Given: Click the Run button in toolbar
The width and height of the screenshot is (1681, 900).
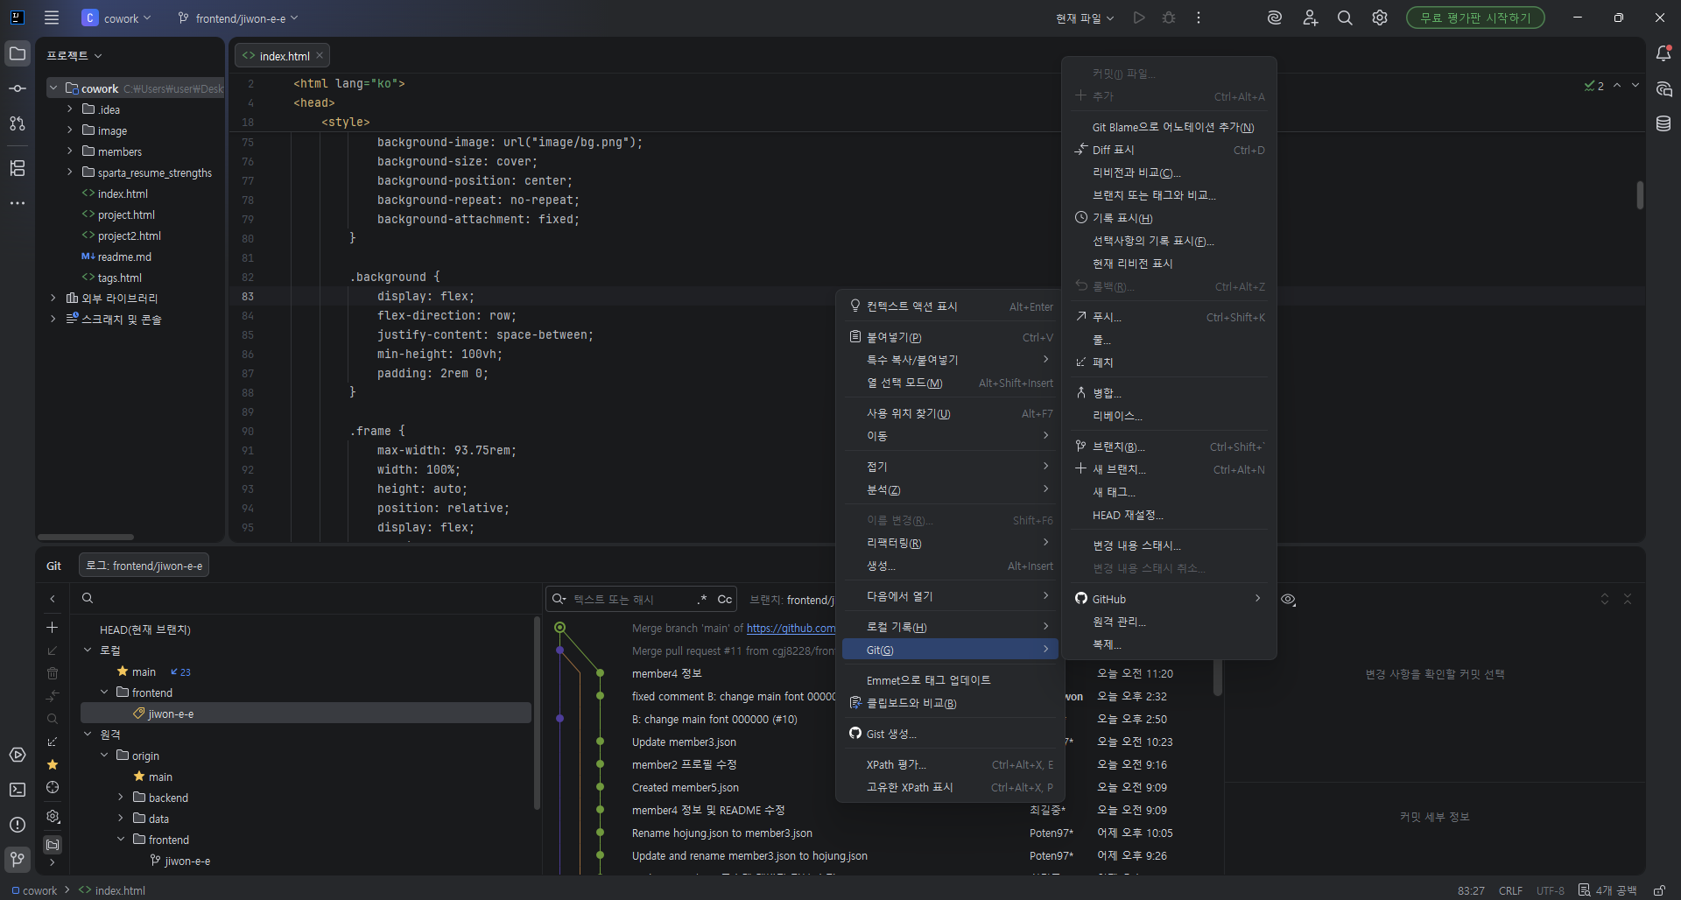Looking at the screenshot, I should [1139, 18].
